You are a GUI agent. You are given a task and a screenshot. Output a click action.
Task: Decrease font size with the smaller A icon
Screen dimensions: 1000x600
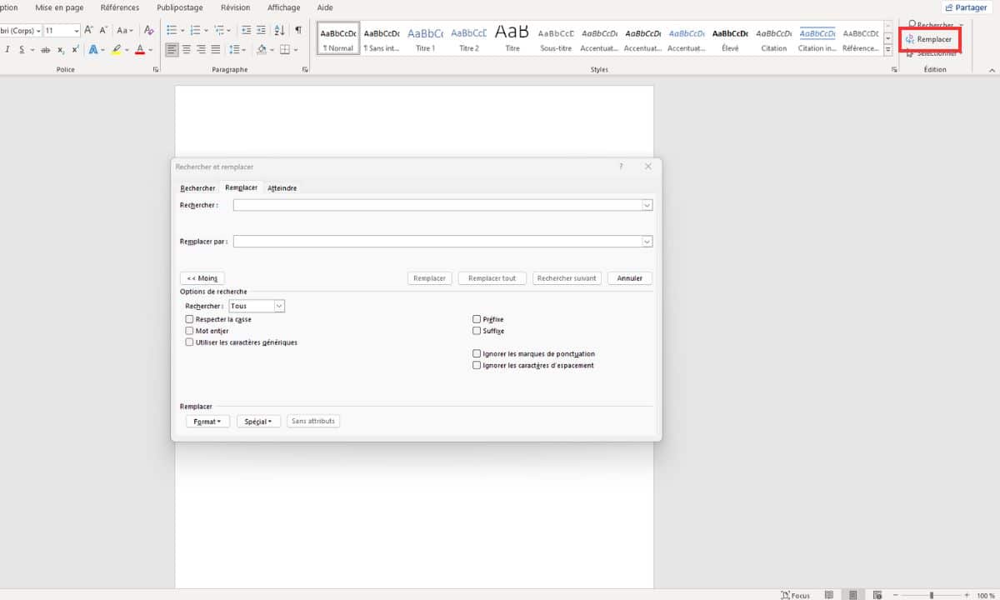pos(102,30)
